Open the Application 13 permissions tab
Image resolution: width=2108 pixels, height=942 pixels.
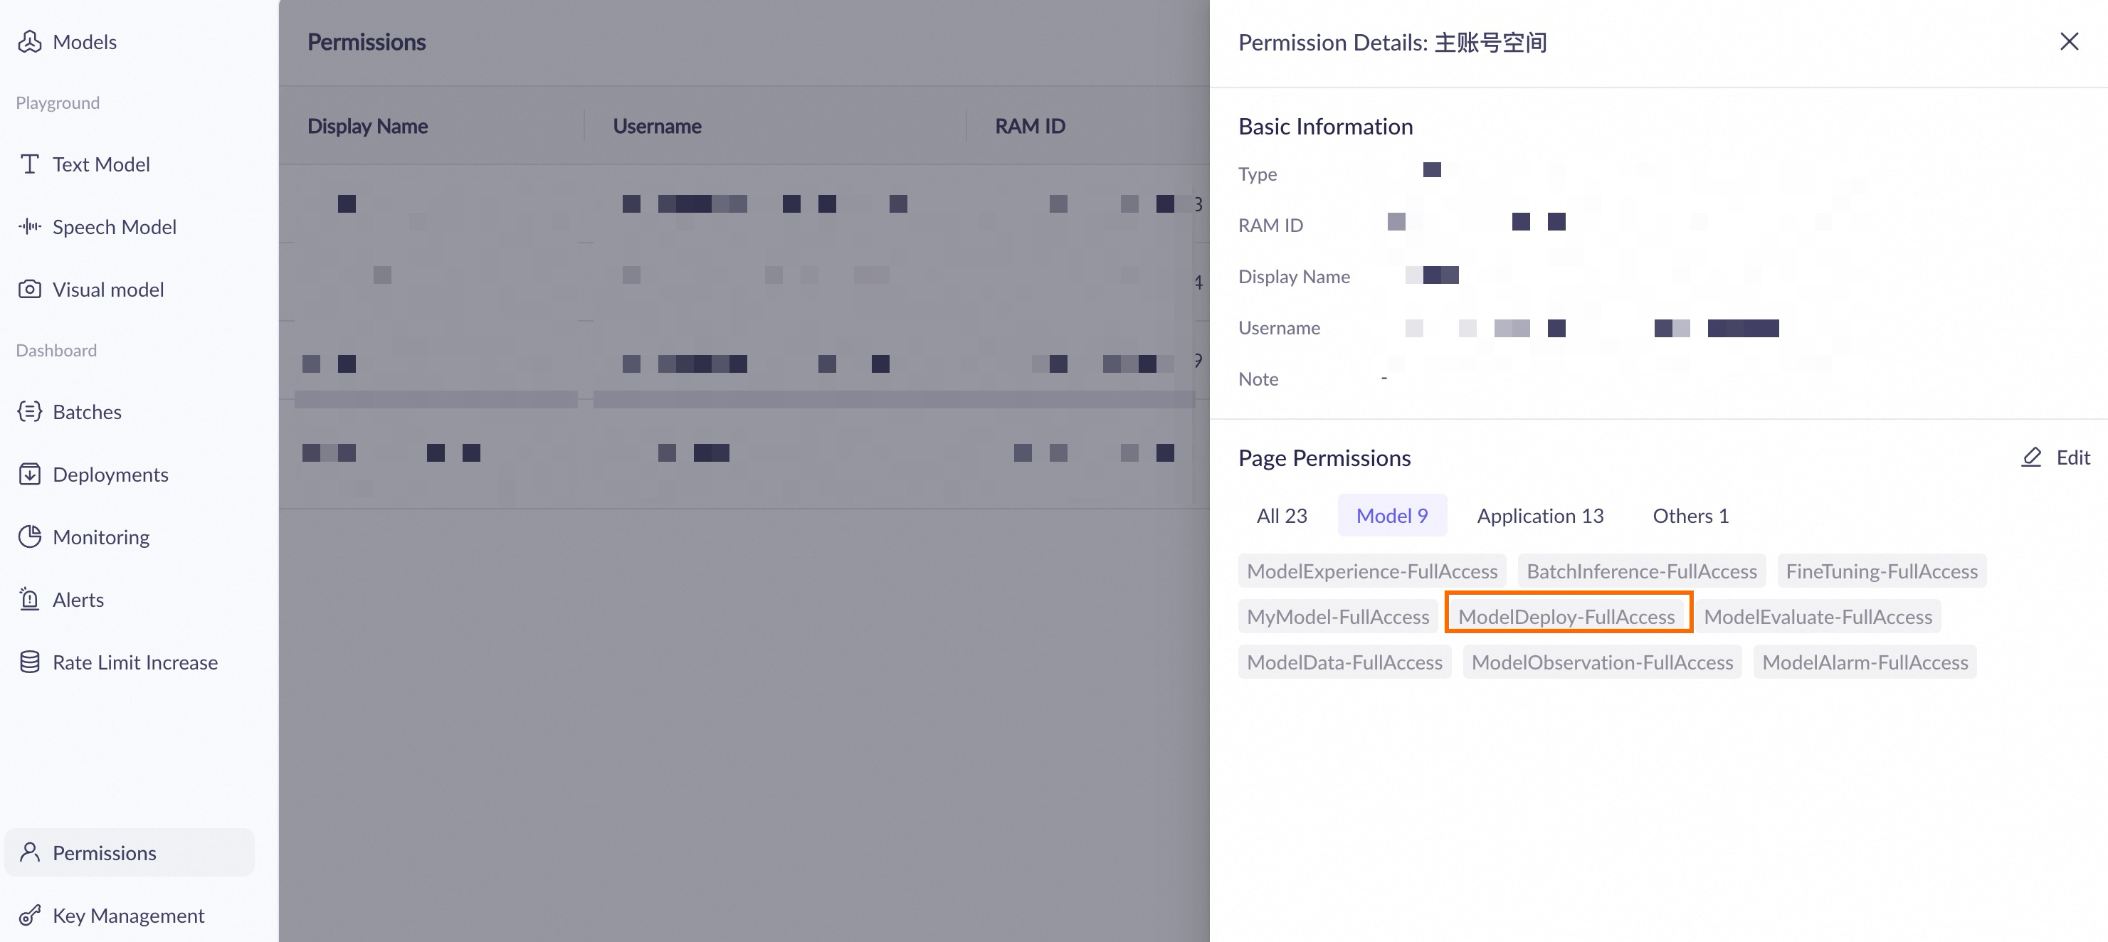(x=1540, y=515)
